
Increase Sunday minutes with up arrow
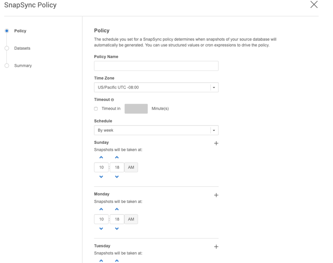[x=117, y=158]
